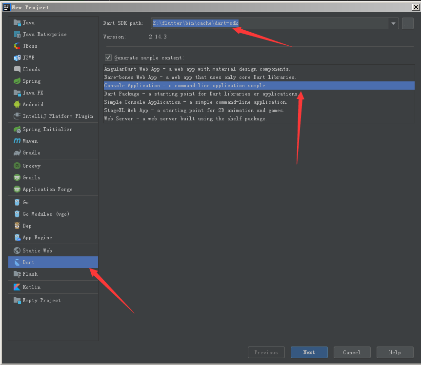Image resolution: width=421 pixels, height=365 pixels.
Task: Browse for Dart SDK path with ellipsis button
Action: (x=407, y=23)
